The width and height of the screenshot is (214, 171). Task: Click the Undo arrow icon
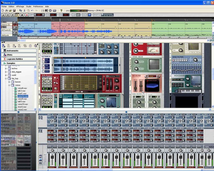pos(32,11)
